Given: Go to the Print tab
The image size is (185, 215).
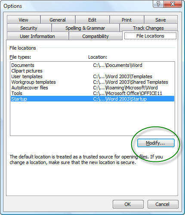Looking at the screenshot, I should 126,20.
